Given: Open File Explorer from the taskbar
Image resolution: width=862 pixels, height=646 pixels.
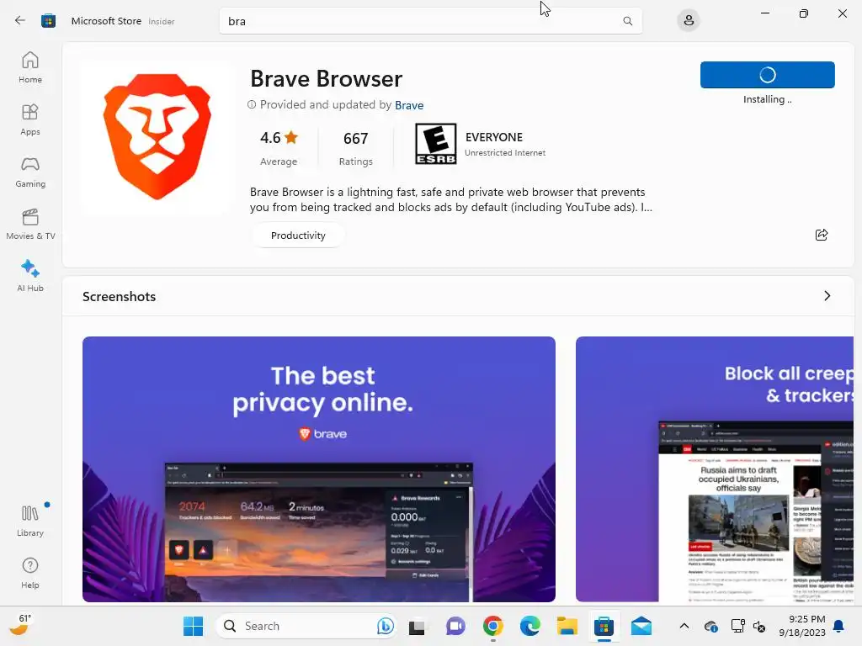Looking at the screenshot, I should pos(567,626).
